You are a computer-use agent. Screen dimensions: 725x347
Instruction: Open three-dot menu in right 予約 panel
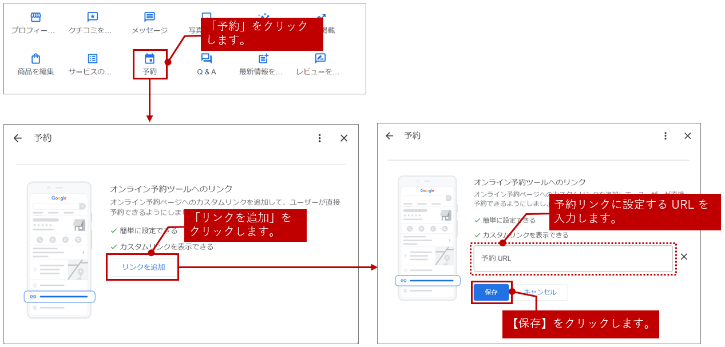point(665,136)
